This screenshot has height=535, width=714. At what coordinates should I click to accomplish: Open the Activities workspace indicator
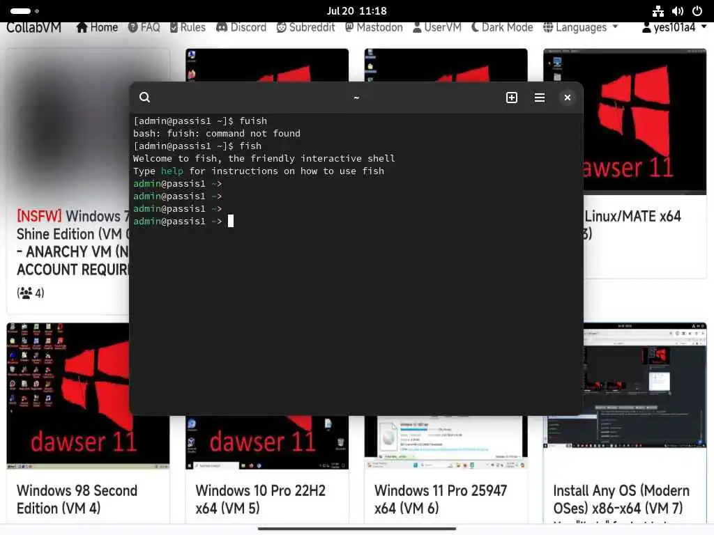[x=24, y=11]
